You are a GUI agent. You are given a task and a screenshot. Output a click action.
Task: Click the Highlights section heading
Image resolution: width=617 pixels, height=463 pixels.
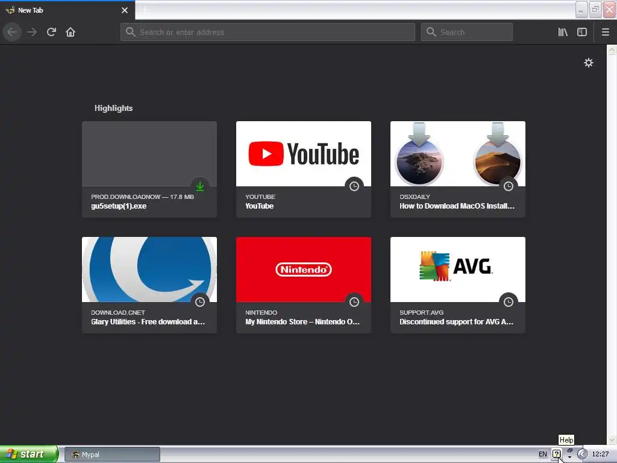(x=113, y=108)
